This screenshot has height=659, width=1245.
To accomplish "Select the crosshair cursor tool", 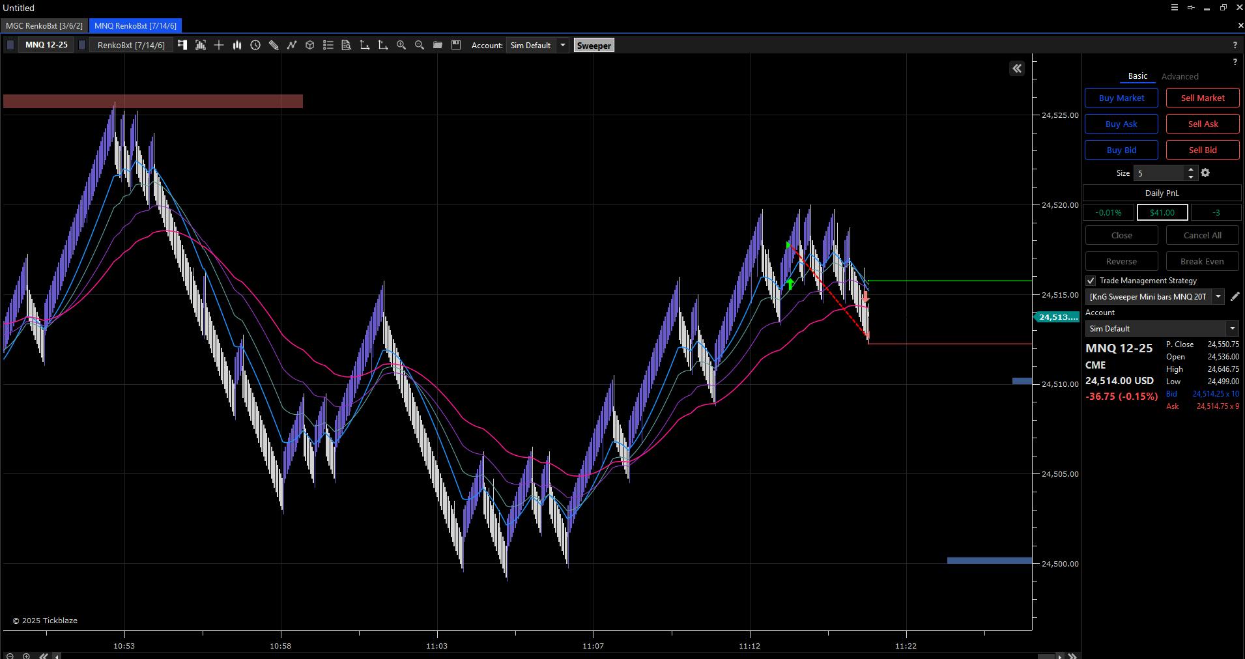I will click(219, 45).
